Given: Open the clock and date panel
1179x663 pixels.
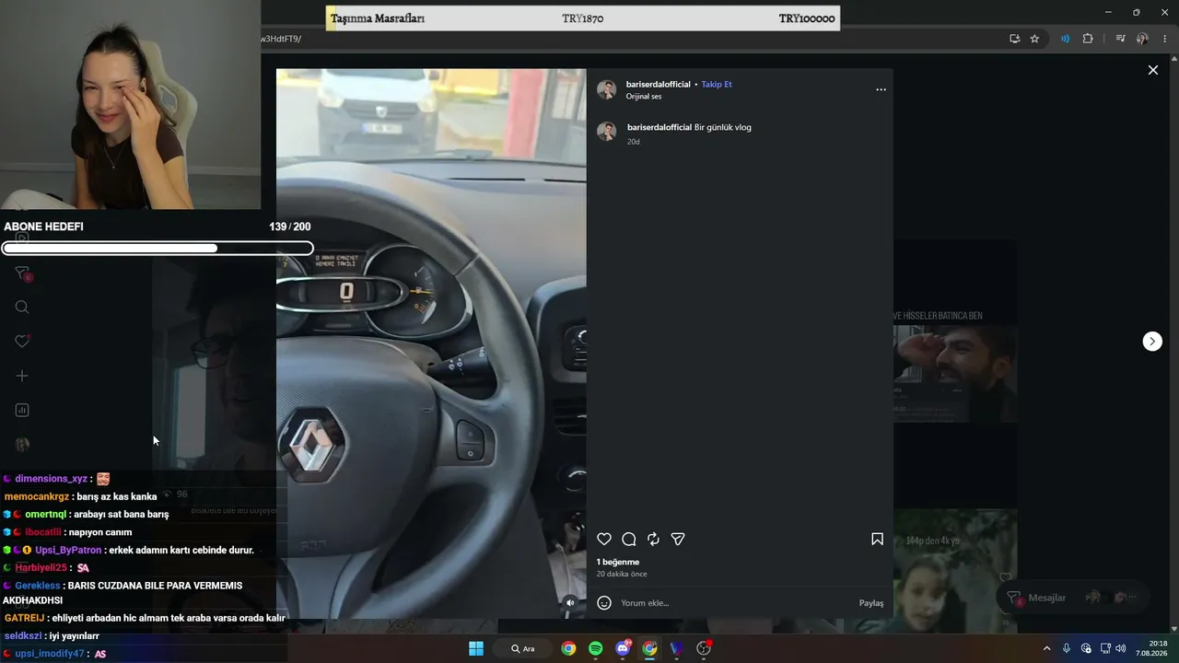Looking at the screenshot, I should 1151,648.
